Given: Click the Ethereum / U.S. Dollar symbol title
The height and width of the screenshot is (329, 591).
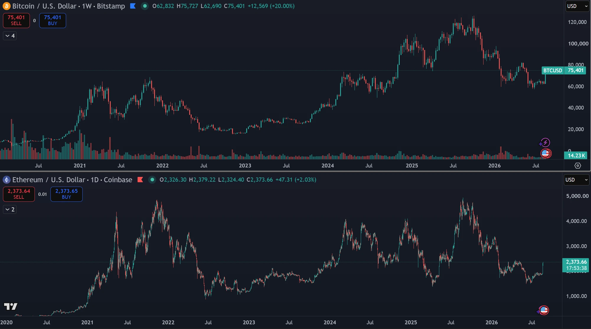Looking at the screenshot, I should (x=49, y=180).
